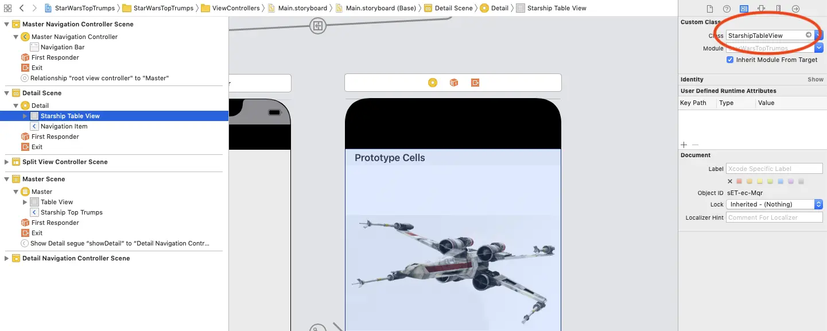Collapse the Master Scene triangle
827x331 pixels.
(x=7, y=179)
